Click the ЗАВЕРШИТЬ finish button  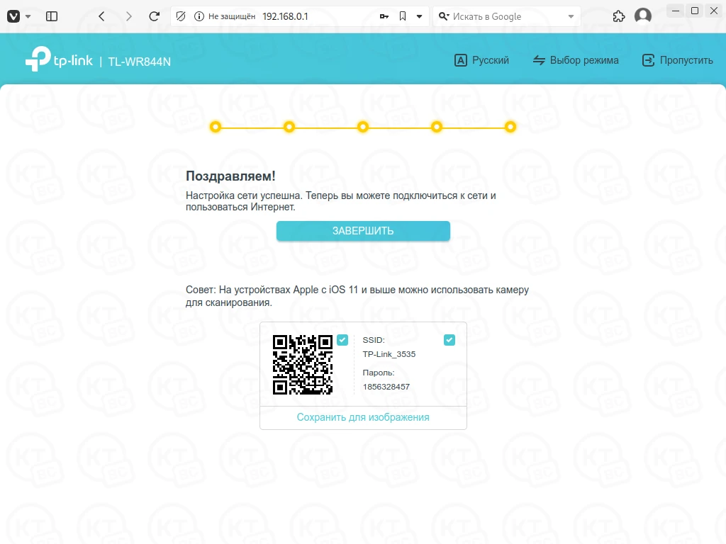click(x=363, y=231)
